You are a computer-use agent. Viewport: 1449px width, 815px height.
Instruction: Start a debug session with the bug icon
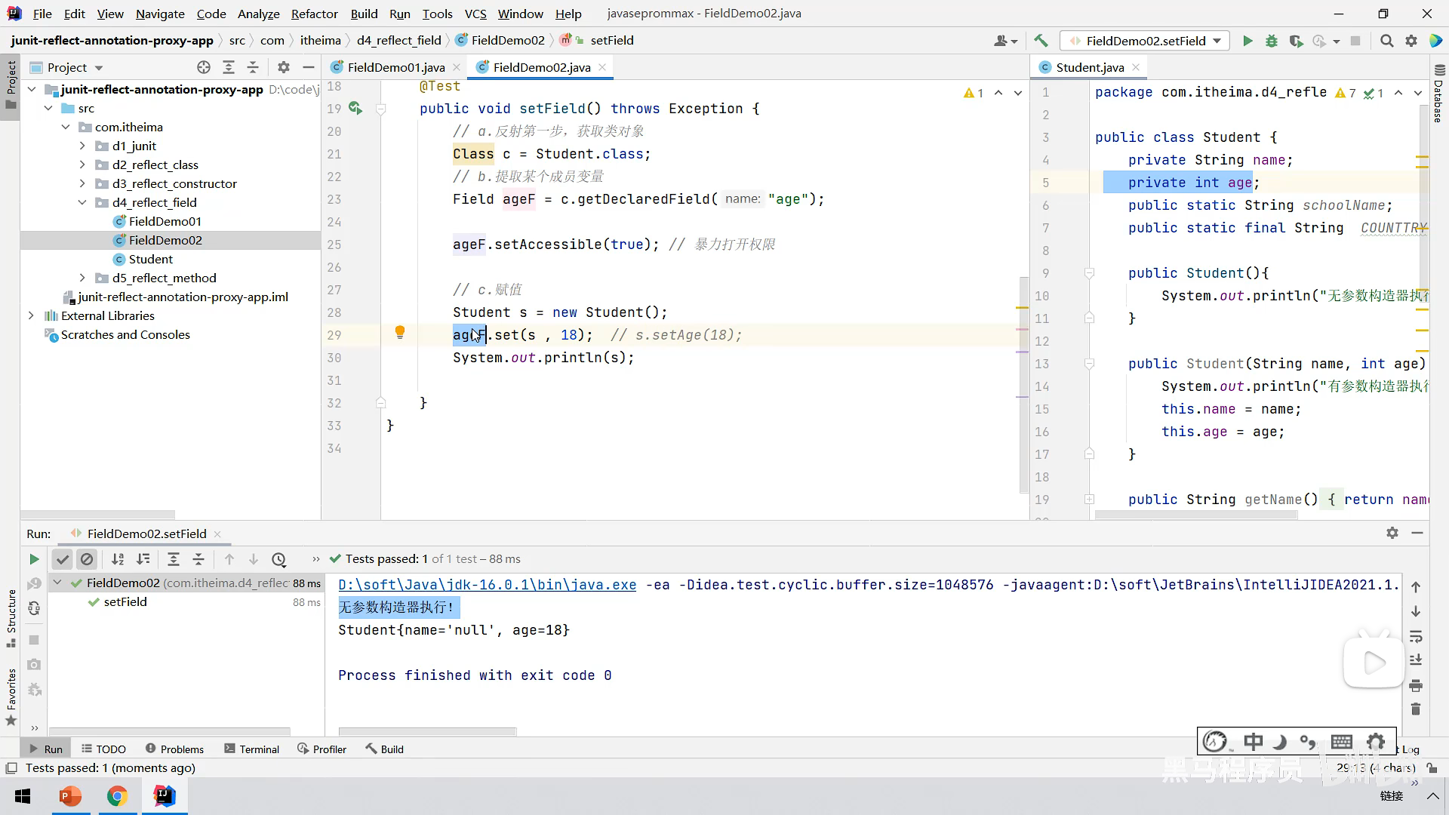click(1272, 41)
